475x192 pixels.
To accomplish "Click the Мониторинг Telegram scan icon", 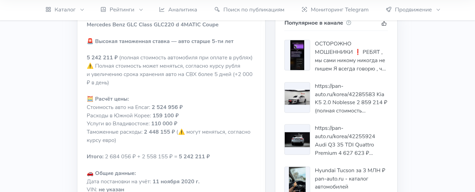I will click(305, 10).
